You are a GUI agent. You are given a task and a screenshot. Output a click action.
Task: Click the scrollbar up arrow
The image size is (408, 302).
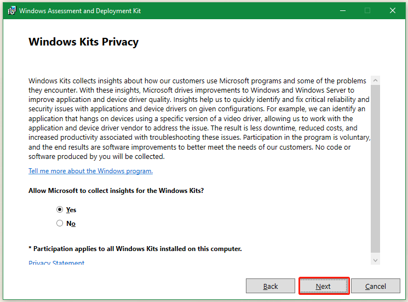click(375, 81)
